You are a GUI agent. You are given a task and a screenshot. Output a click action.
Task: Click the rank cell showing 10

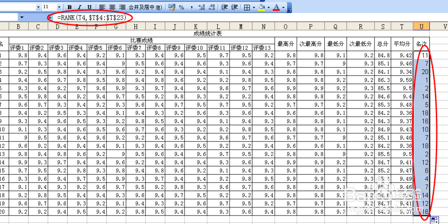(x=421, y=129)
